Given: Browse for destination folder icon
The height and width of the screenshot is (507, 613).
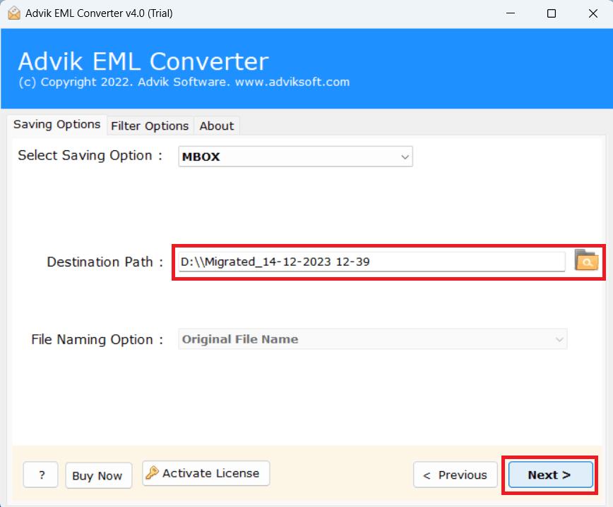Looking at the screenshot, I should pos(586,260).
